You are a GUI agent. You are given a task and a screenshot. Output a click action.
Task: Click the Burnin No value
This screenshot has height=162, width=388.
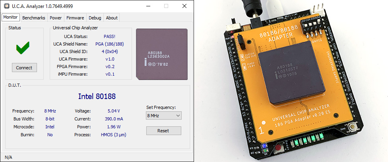point(50,135)
